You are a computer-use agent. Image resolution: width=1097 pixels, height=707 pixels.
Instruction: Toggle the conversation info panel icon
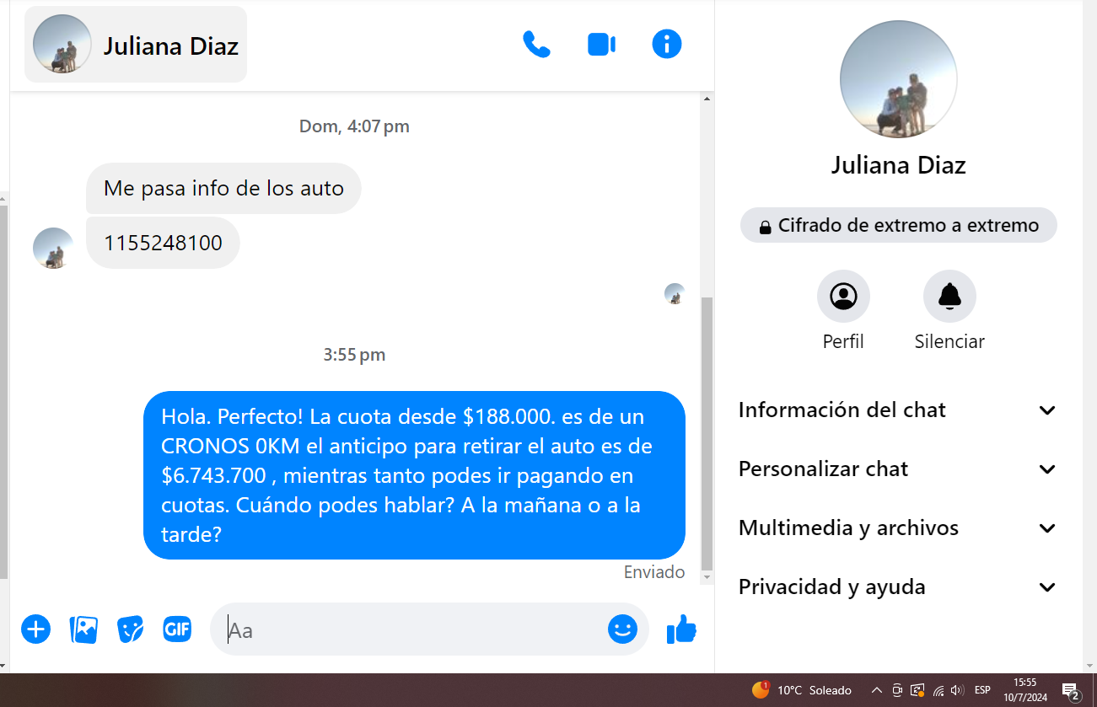point(667,44)
